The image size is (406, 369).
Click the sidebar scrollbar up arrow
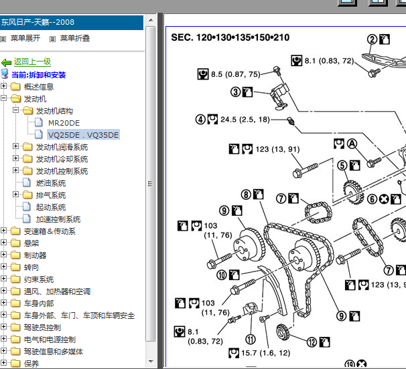coord(151,20)
